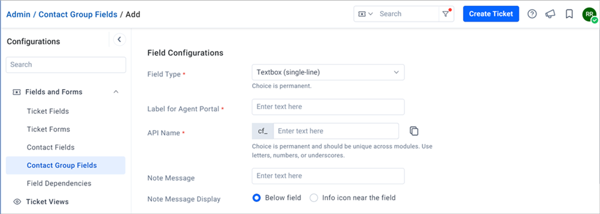
Task: Collapse the Configurations sidebar arrow
Action: [119, 39]
